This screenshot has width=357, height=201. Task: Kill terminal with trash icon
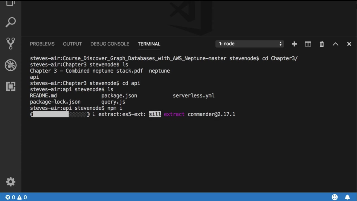(x=322, y=44)
